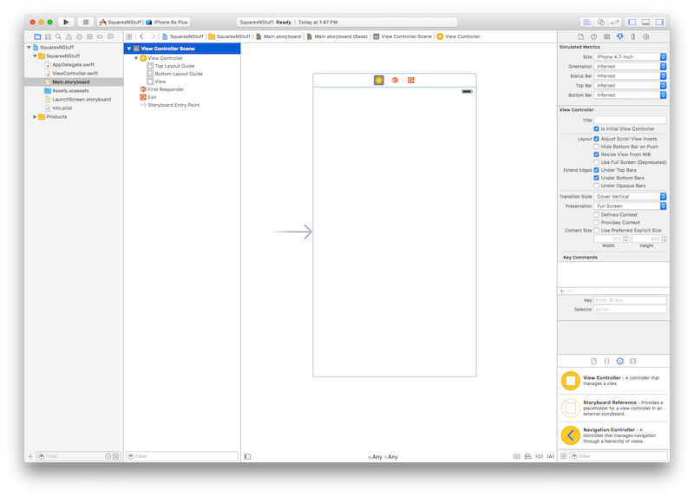
Task: Click the wAny hAny size class control
Action: (383, 457)
